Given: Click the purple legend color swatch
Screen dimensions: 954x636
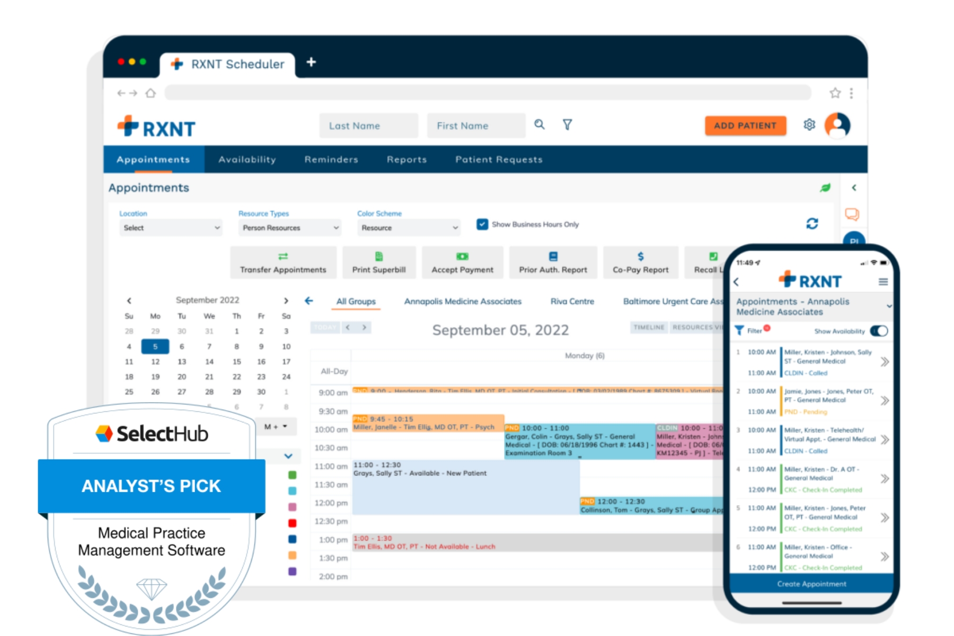Looking at the screenshot, I should coord(292,571).
